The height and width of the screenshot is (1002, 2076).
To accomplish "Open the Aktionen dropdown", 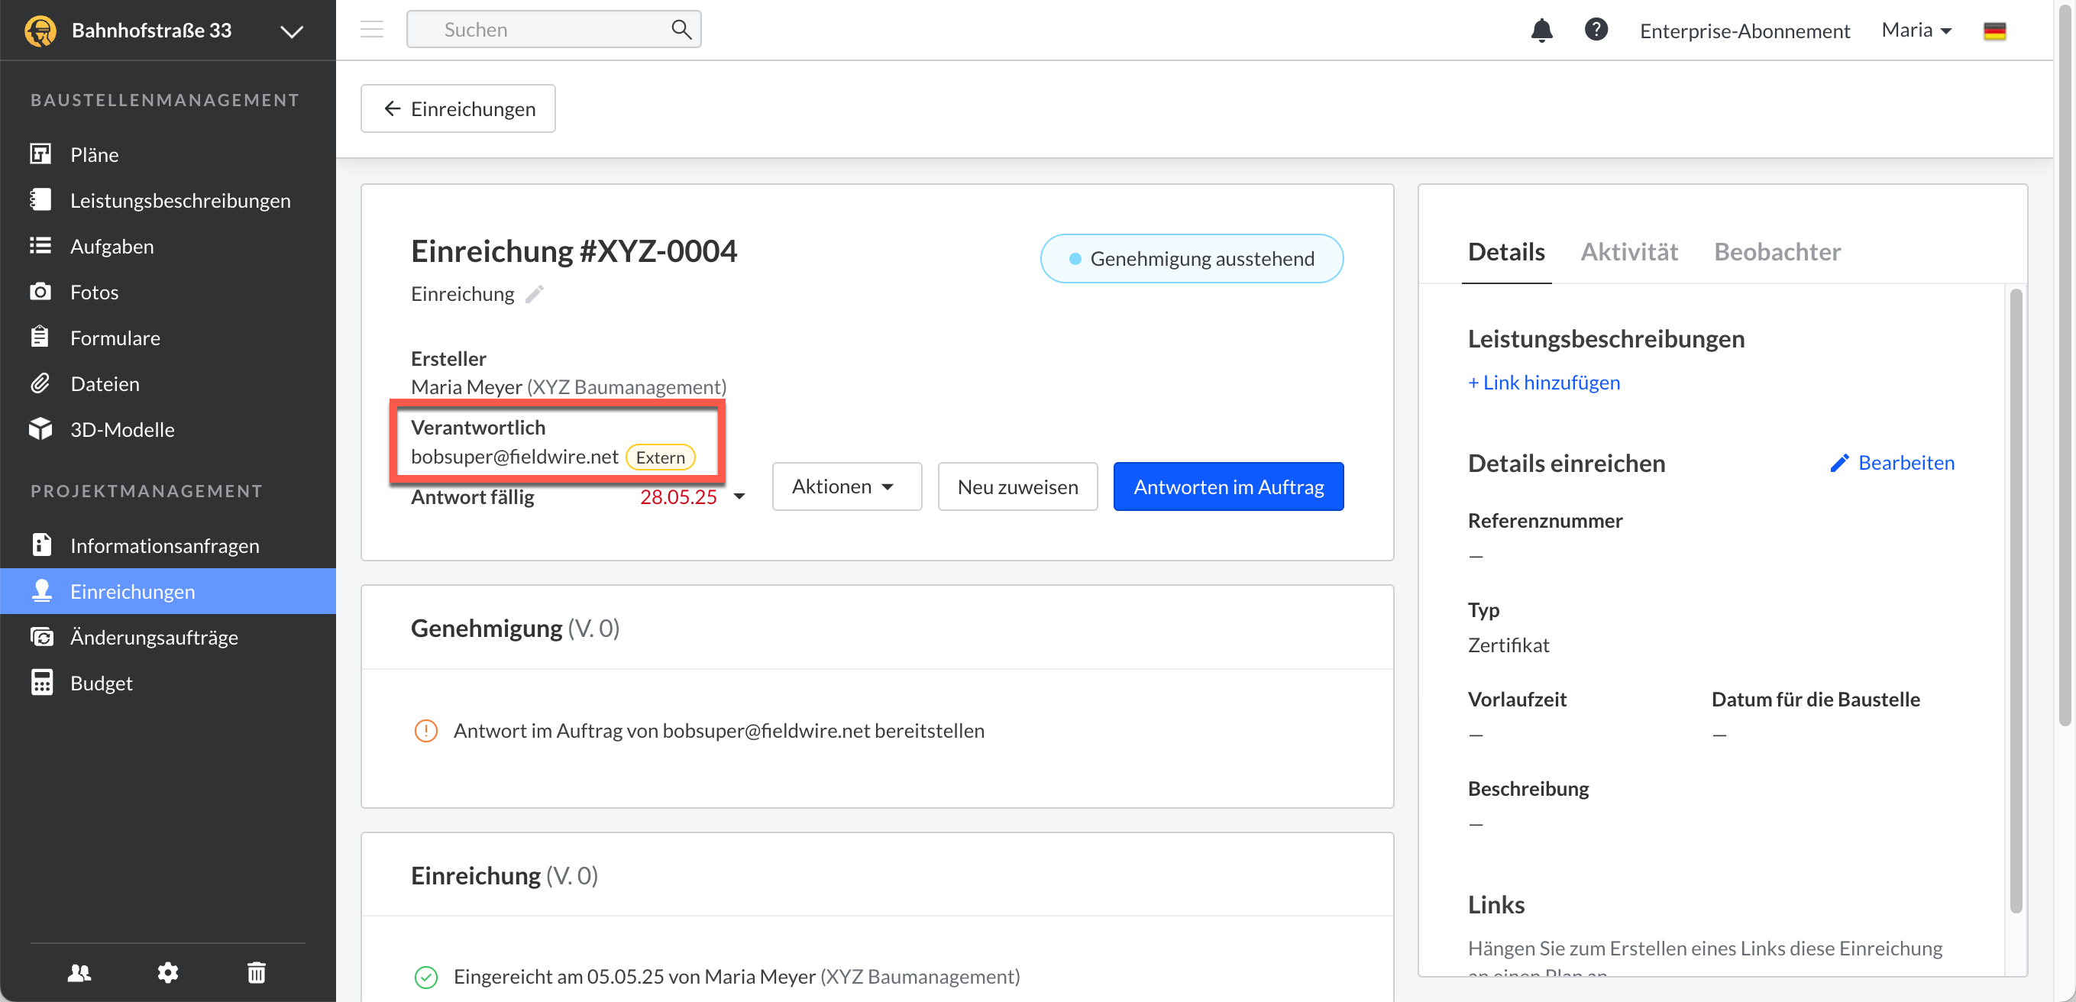I will (x=846, y=486).
